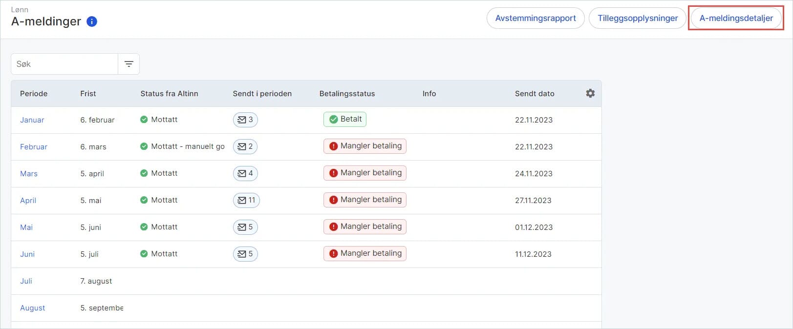The height and width of the screenshot is (329, 793).
Task: Click 'Mottatt - manuelt go' status in Februar row
Action: click(182, 146)
